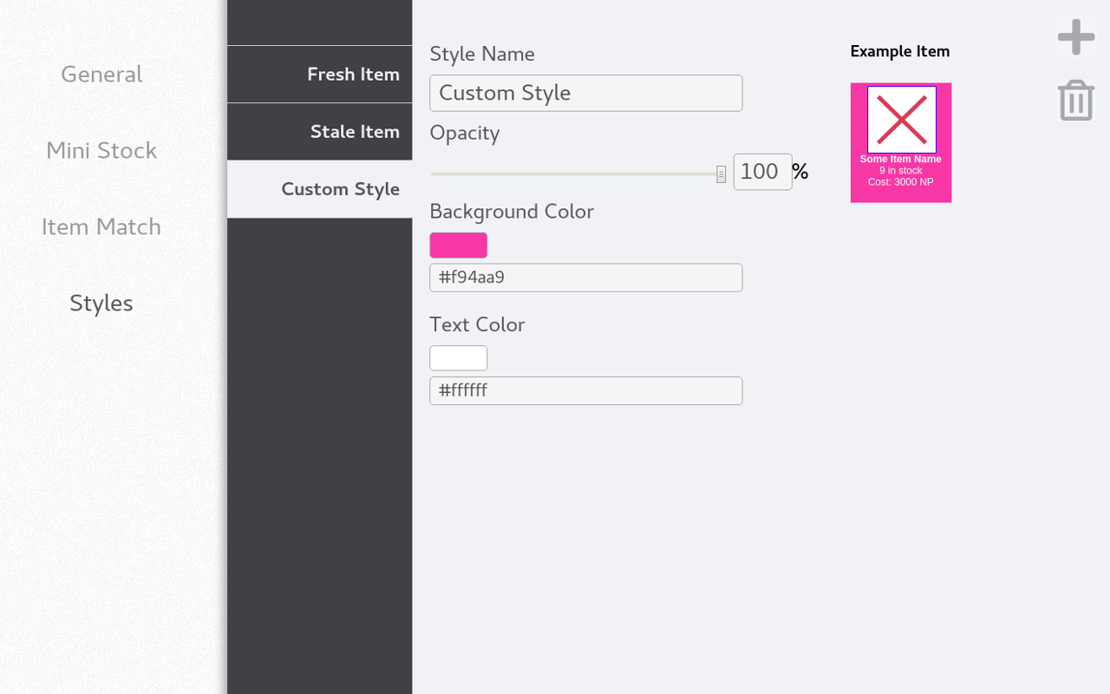The height and width of the screenshot is (694, 1110).
Task: Focus the opacity percentage number box
Action: tap(762, 172)
